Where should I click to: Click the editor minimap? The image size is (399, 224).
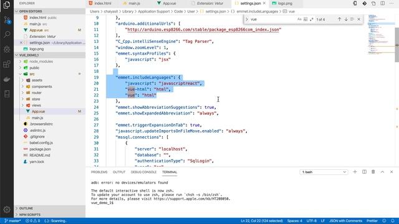coord(381,34)
